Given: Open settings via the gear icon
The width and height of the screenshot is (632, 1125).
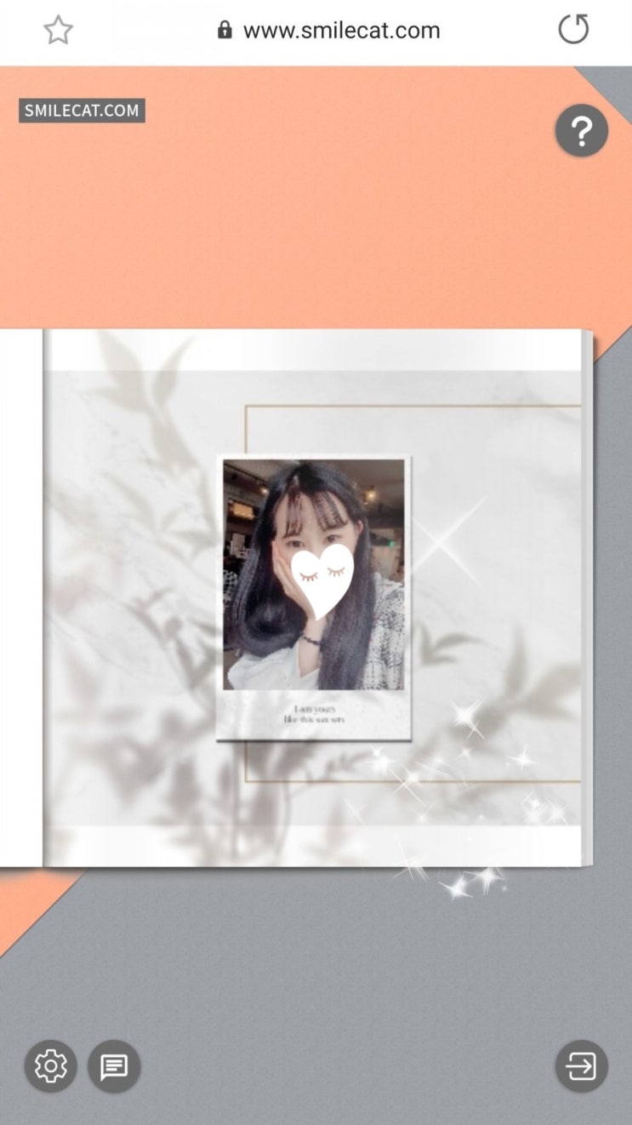Looking at the screenshot, I should (x=50, y=1065).
